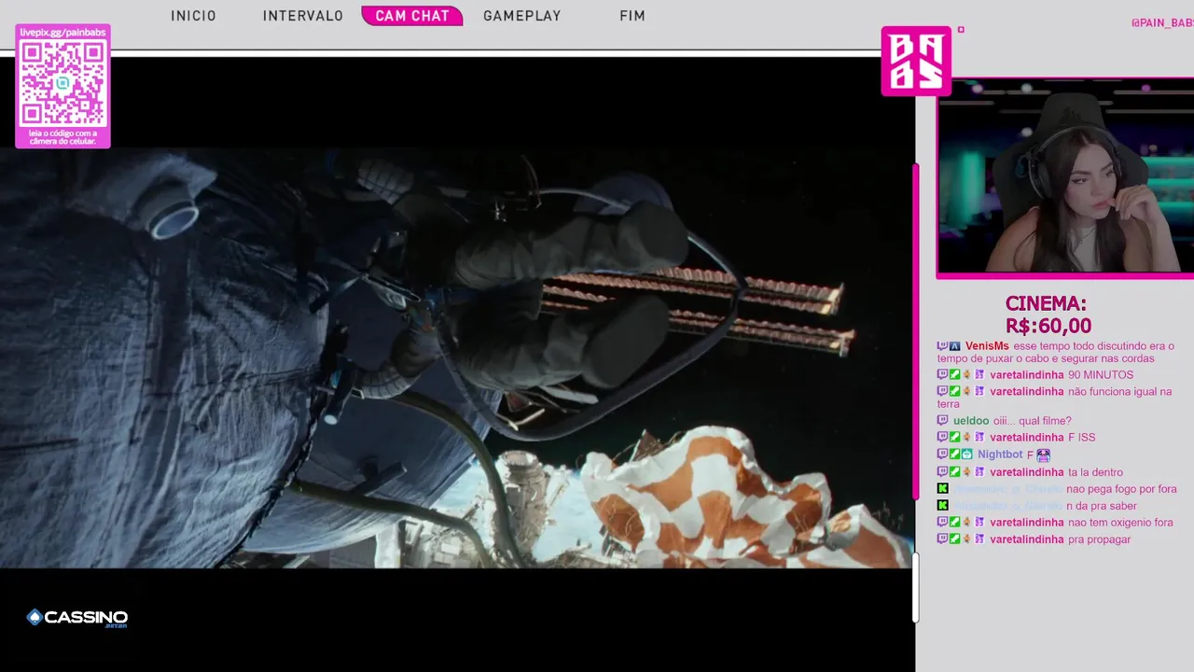Switch to the INICIO scene tab
The image size is (1194, 672).
193,16
